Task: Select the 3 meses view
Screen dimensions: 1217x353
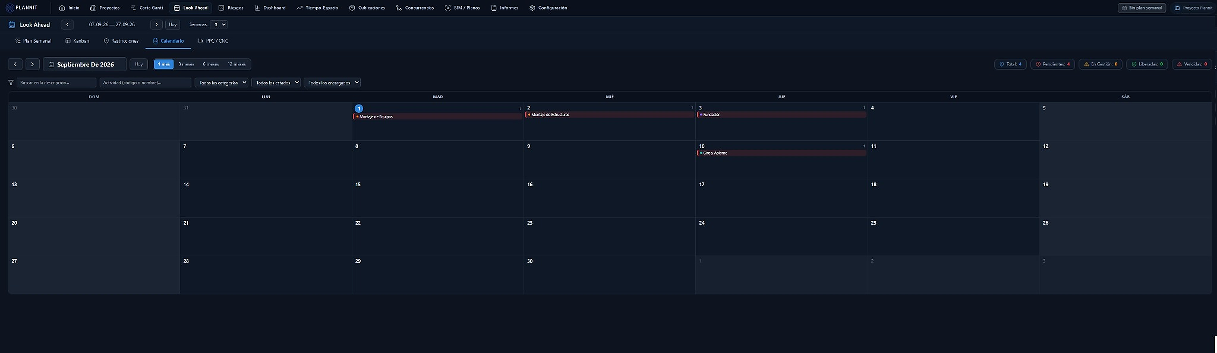Action: click(x=186, y=64)
